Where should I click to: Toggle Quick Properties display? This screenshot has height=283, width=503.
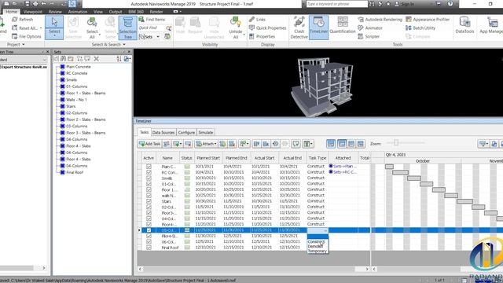[x=267, y=28]
